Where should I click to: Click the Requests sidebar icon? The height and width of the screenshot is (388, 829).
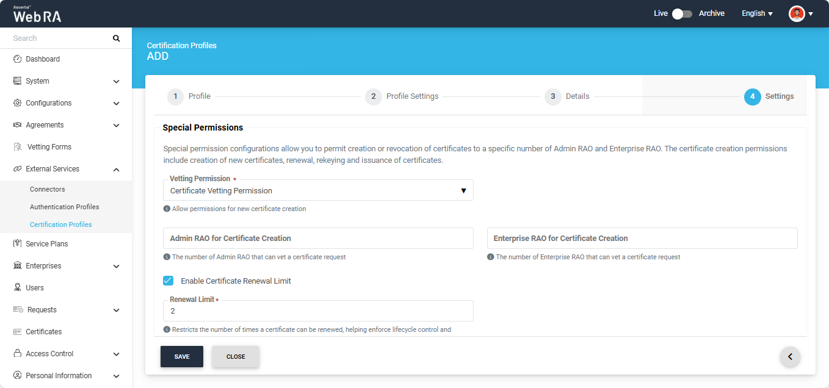pyautogui.click(x=18, y=310)
